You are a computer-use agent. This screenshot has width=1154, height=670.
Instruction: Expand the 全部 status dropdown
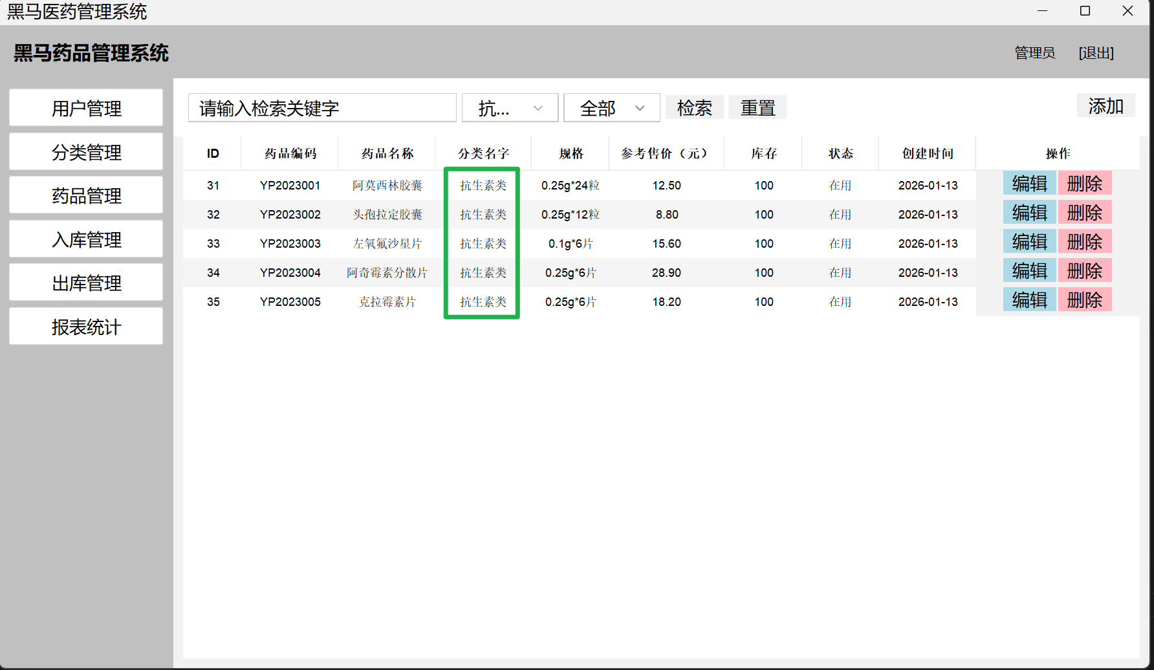[x=611, y=108]
